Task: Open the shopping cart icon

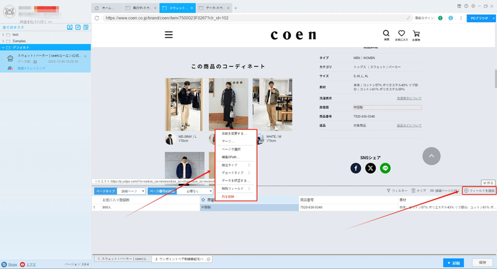Action: click(x=416, y=35)
